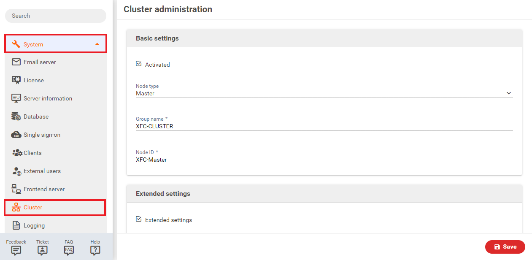
Task: Open the Ticket support button
Action: pyautogui.click(x=43, y=250)
